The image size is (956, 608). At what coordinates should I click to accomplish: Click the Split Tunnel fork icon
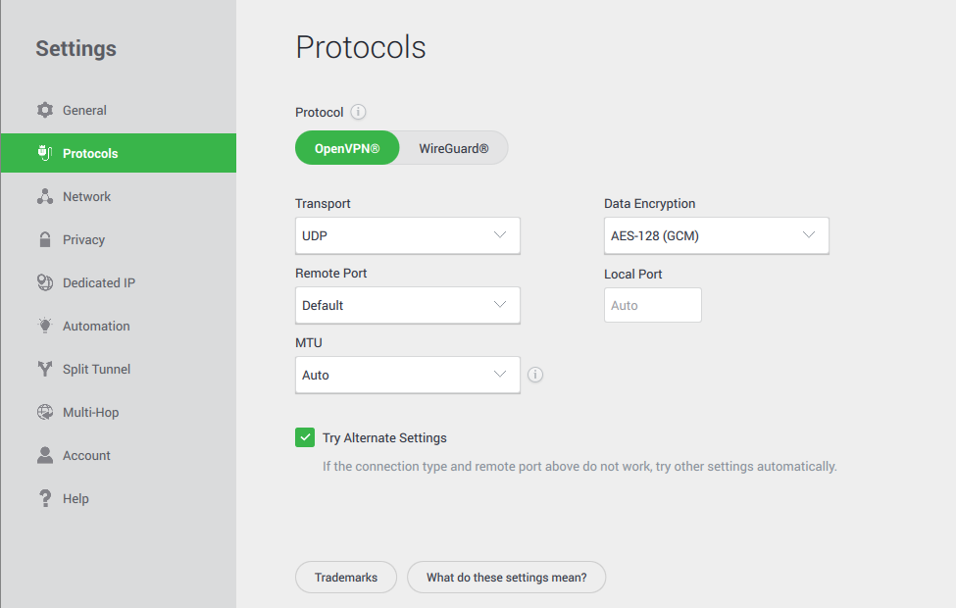tap(45, 369)
